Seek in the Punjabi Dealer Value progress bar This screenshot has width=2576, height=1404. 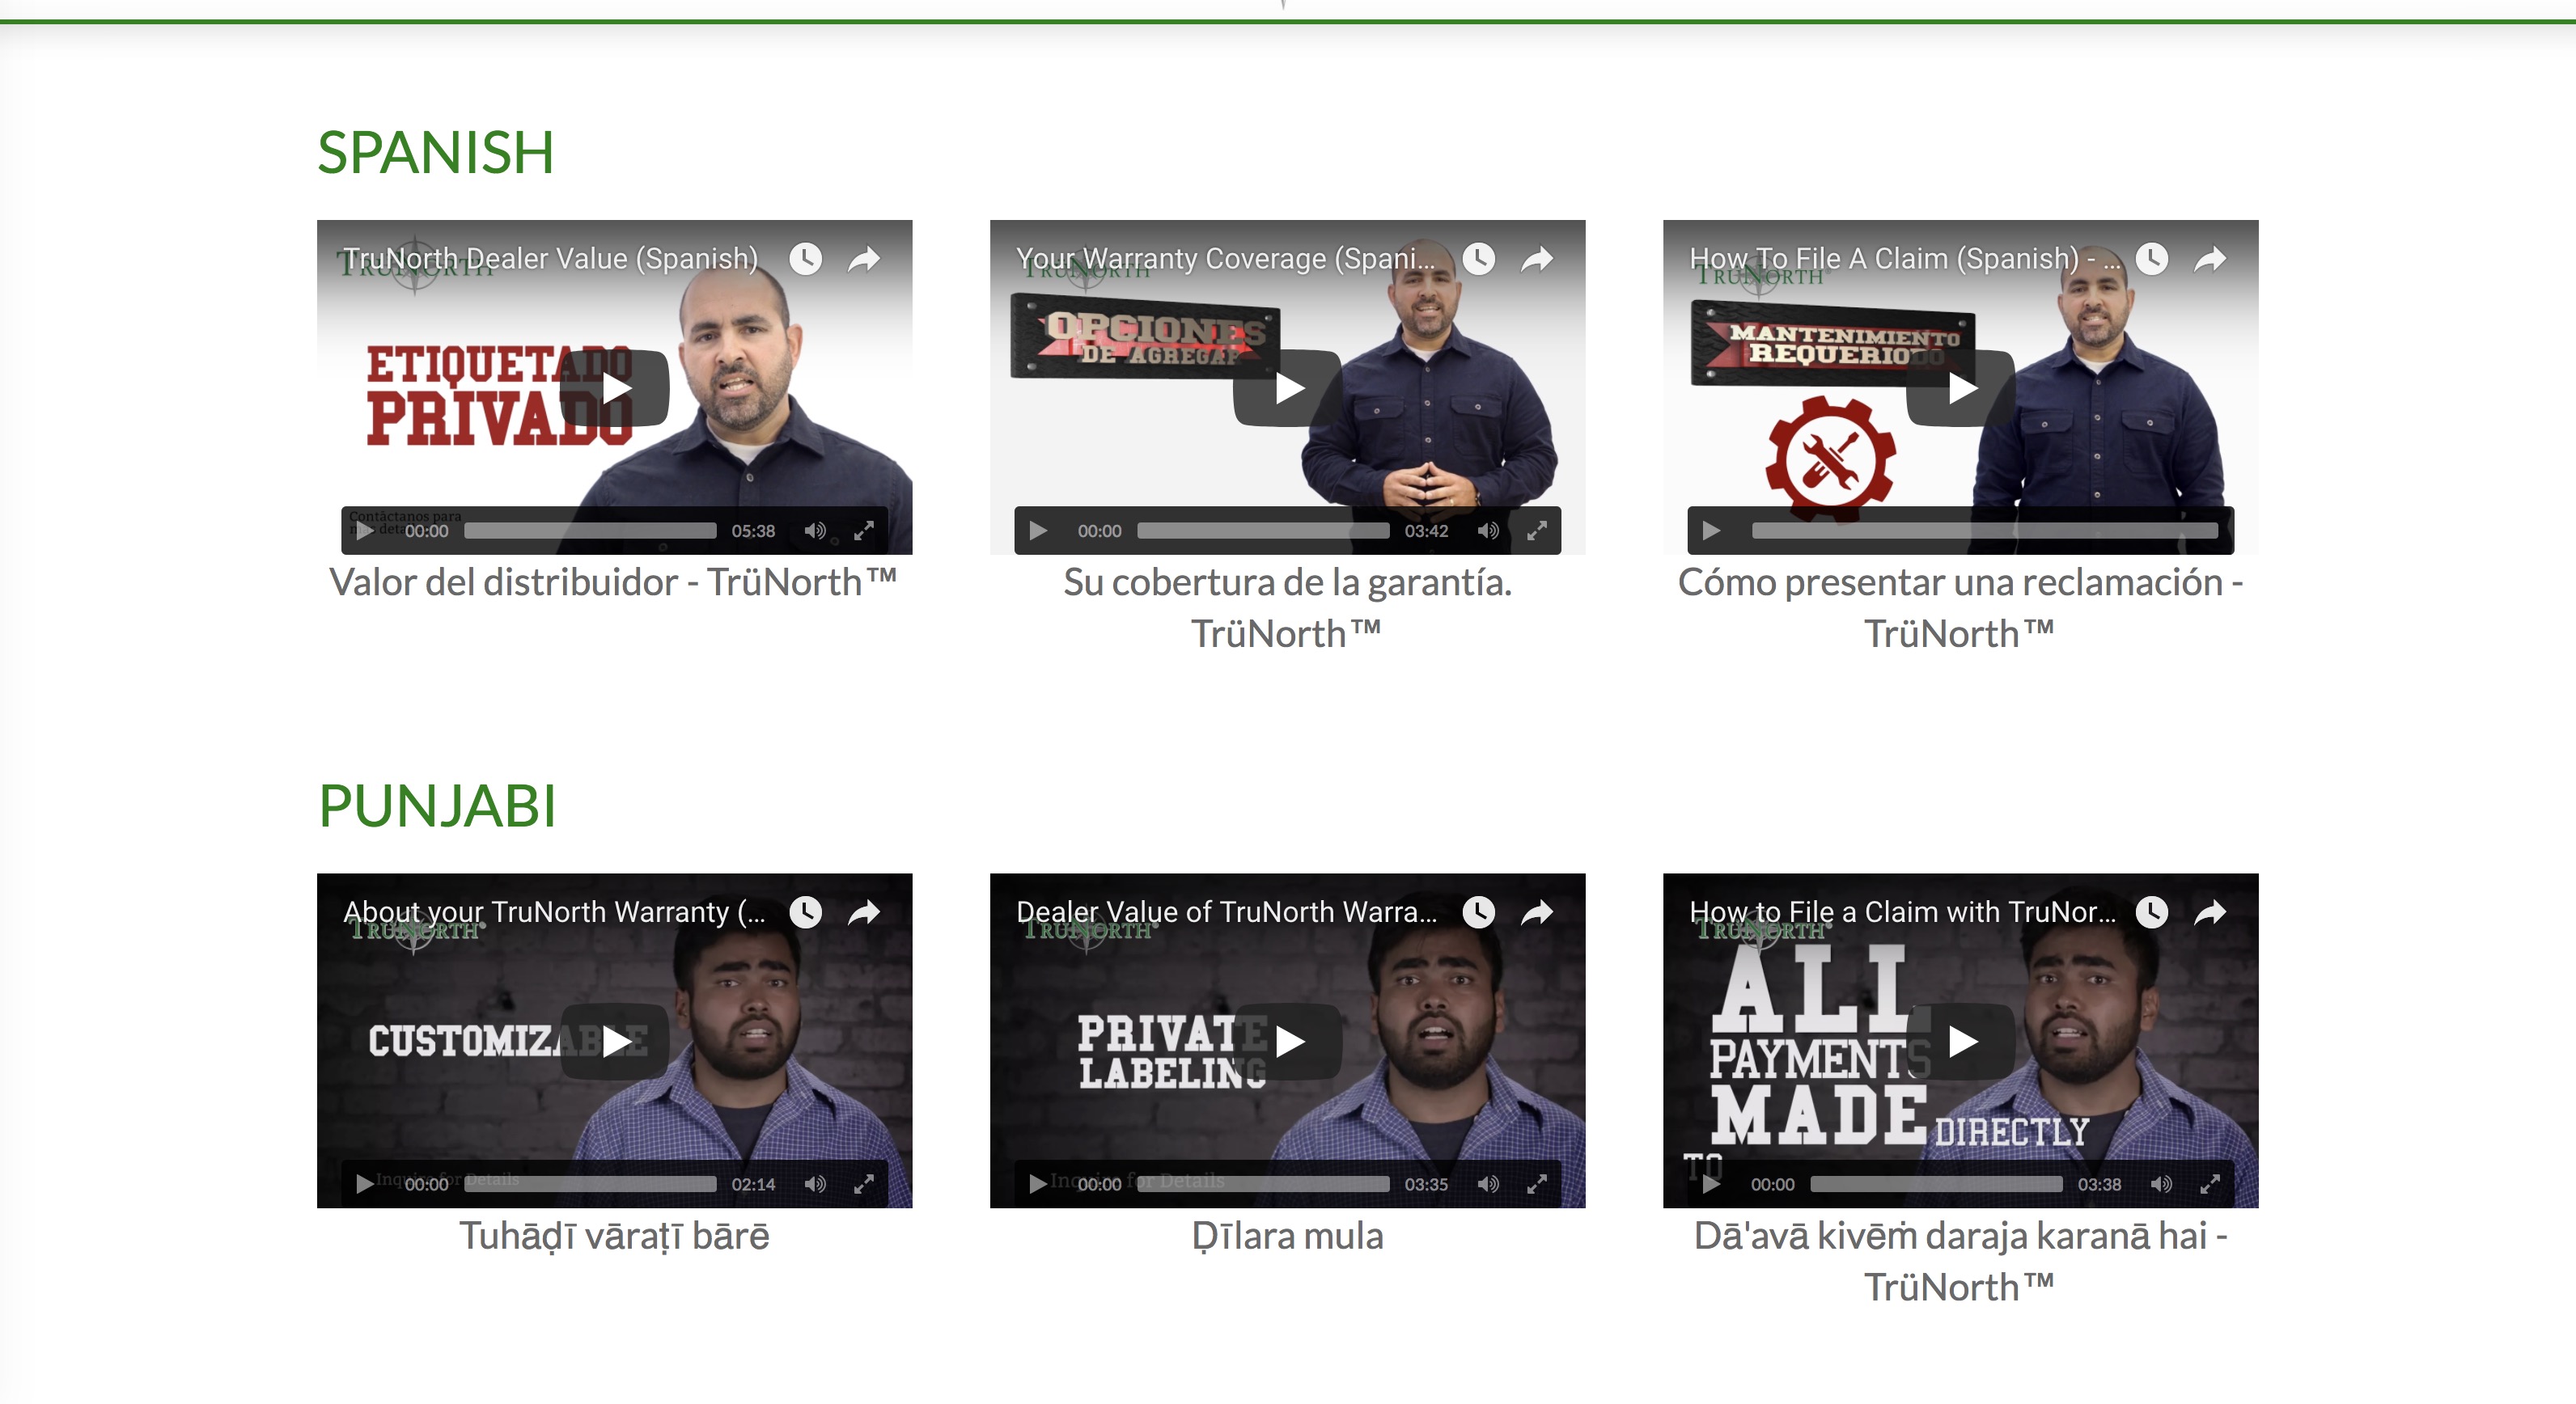tap(1263, 1184)
